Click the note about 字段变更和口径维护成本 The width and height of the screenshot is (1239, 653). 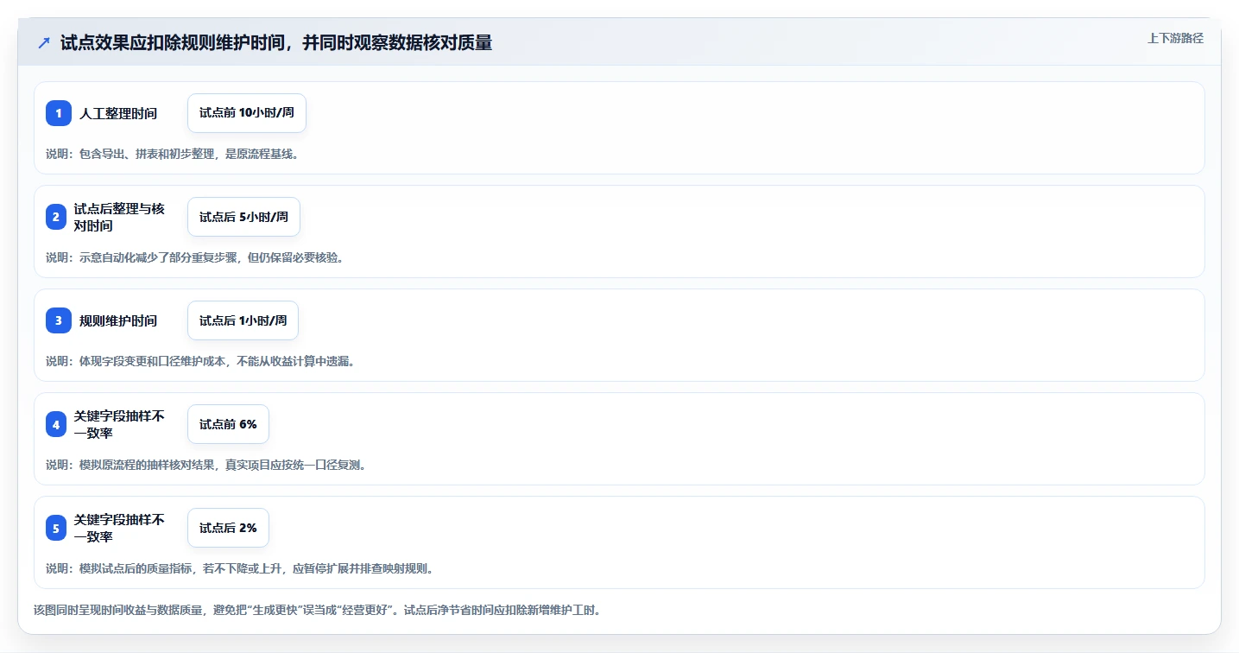(x=200, y=361)
